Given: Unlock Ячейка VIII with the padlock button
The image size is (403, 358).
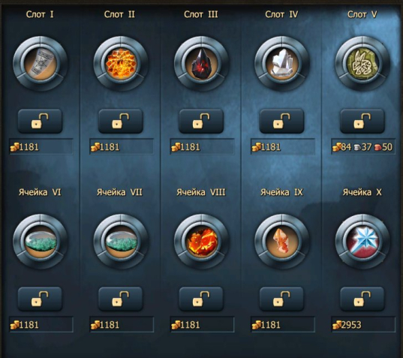Looking at the screenshot, I should 201,299.
